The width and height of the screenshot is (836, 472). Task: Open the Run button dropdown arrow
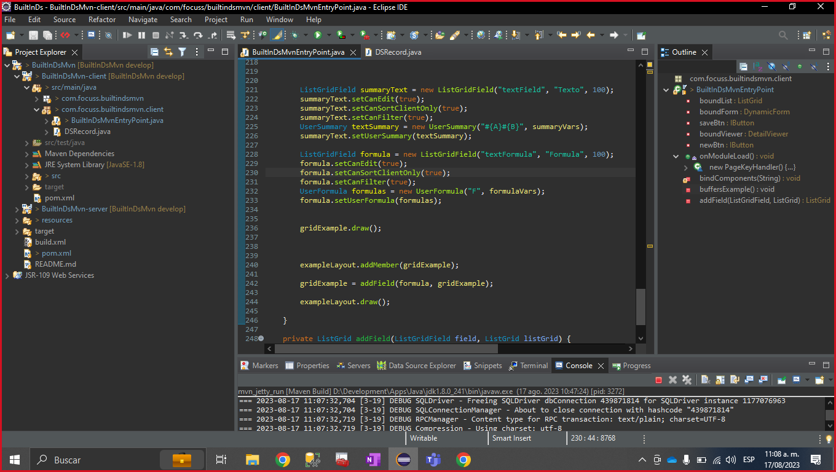(x=328, y=35)
